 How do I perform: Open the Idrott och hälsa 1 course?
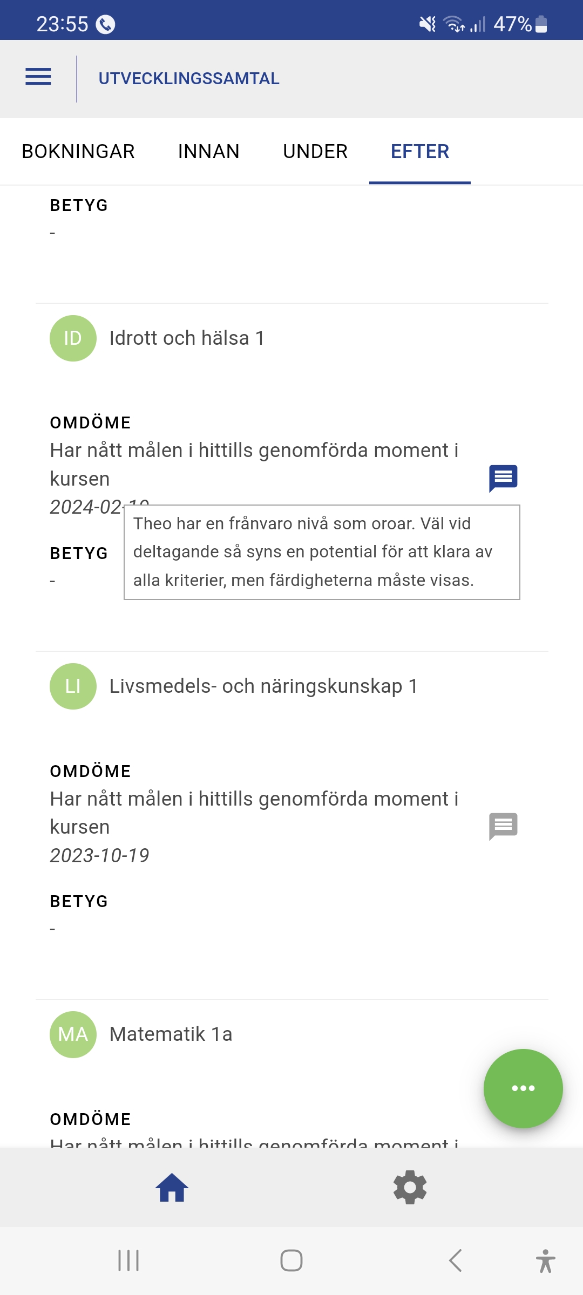click(187, 338)
